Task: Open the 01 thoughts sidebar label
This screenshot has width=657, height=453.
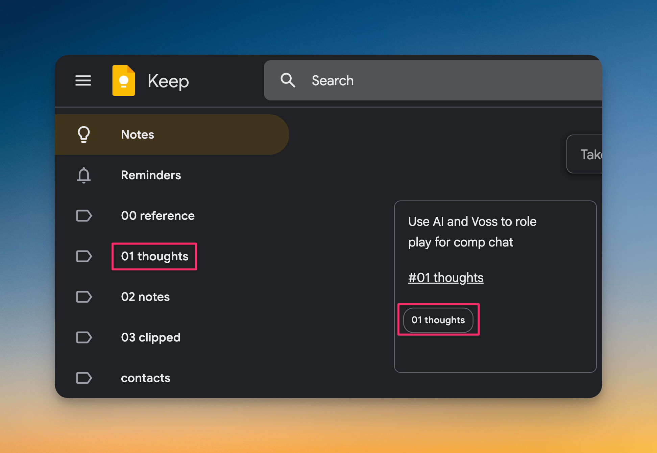Action: (154, 256)
